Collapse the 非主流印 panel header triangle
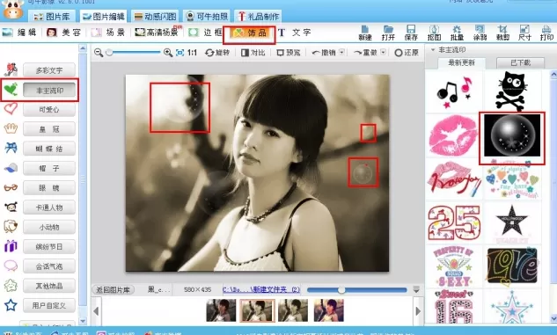Image resolution: width=557 pixels, height=335 pixels. pos(433,50)
